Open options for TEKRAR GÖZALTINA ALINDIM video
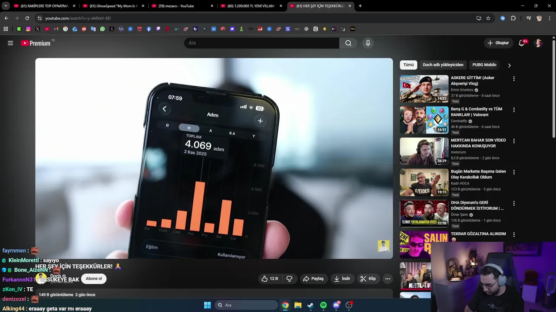The width and height of the screenshot is (556, 312). coord(514,234)
